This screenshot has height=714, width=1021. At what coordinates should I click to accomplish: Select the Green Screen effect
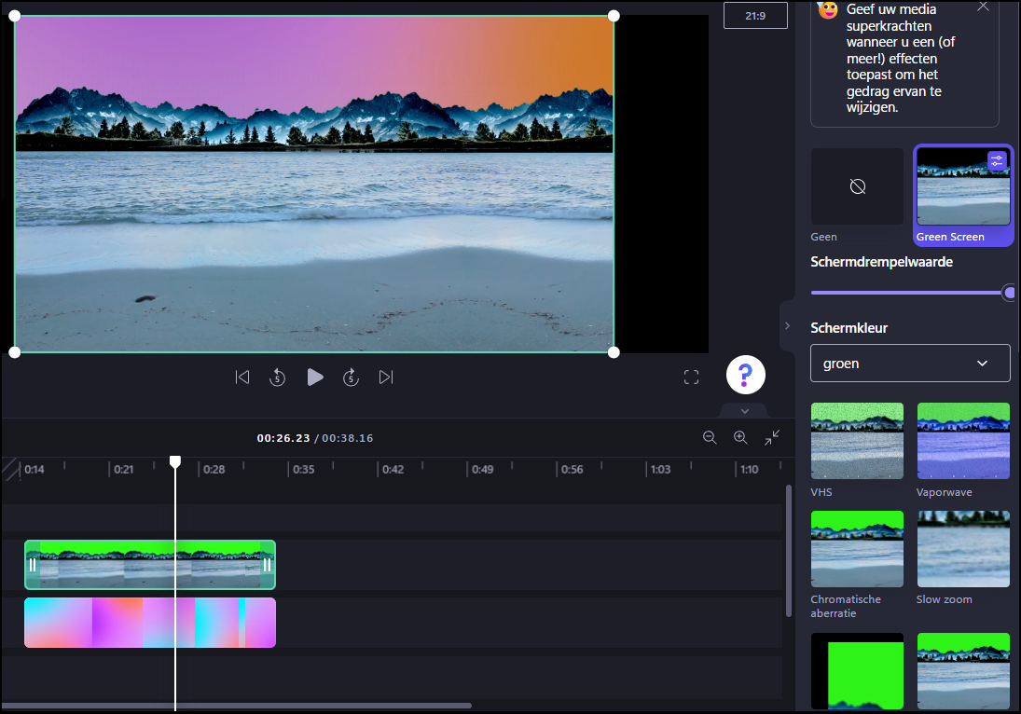point(963,195)
